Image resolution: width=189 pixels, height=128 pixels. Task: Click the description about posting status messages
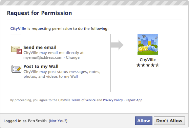[62, 74]
